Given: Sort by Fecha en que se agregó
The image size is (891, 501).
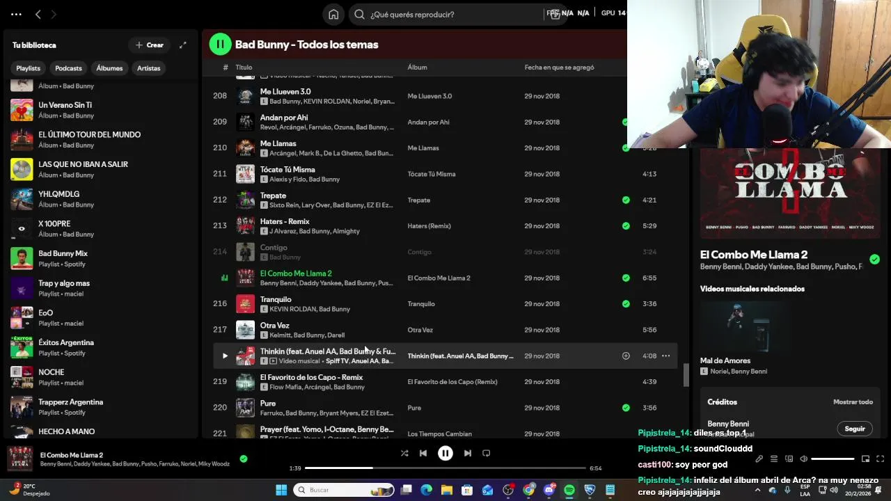Looking at the screenshot, I should [x=559, y=67].
